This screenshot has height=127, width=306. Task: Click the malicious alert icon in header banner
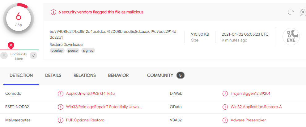[53, 12]
